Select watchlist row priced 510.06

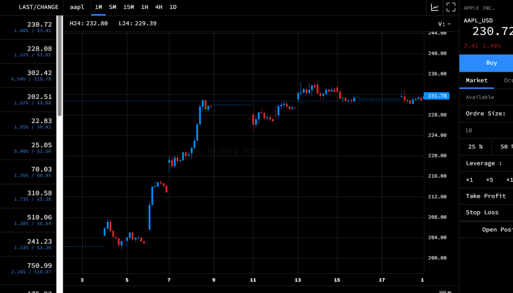tap(28, 220)
